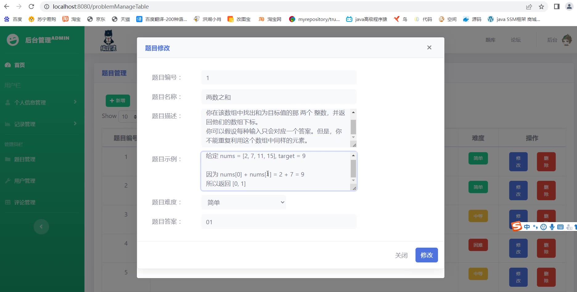
Task: Click the 题目描述 textarea scrollbar down arrow
Action: [x=353, y=137]
